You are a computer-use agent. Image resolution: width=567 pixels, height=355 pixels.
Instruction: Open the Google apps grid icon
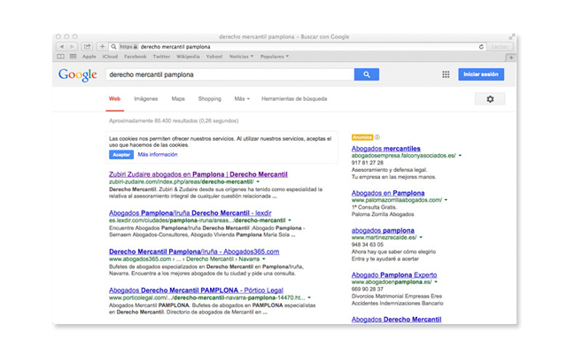pos(446,74)
